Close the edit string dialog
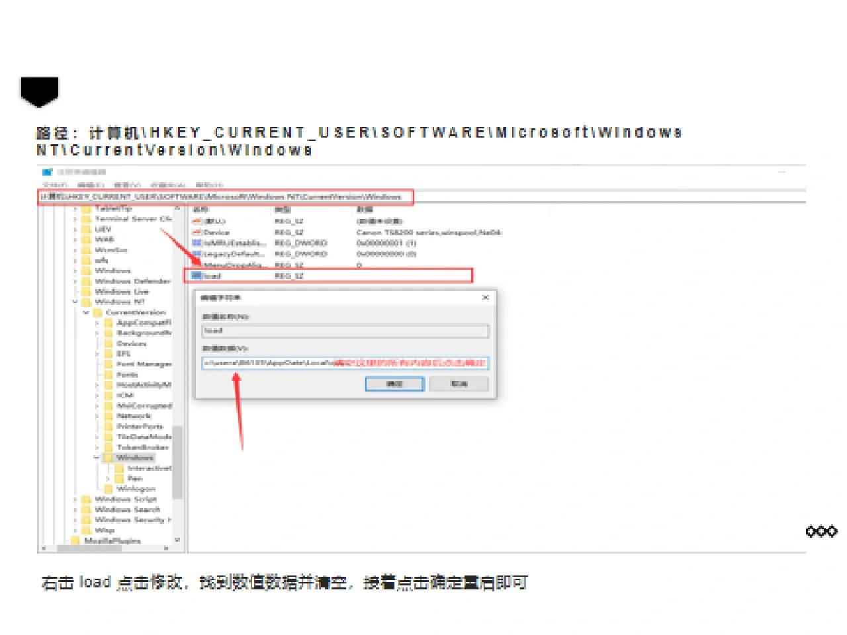This screenshot has width=847, height=635. pos(485,298)
